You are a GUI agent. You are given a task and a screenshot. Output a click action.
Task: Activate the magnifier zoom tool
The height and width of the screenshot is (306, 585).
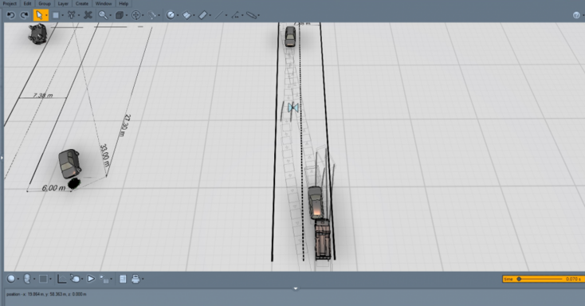[x=103, y=15]
